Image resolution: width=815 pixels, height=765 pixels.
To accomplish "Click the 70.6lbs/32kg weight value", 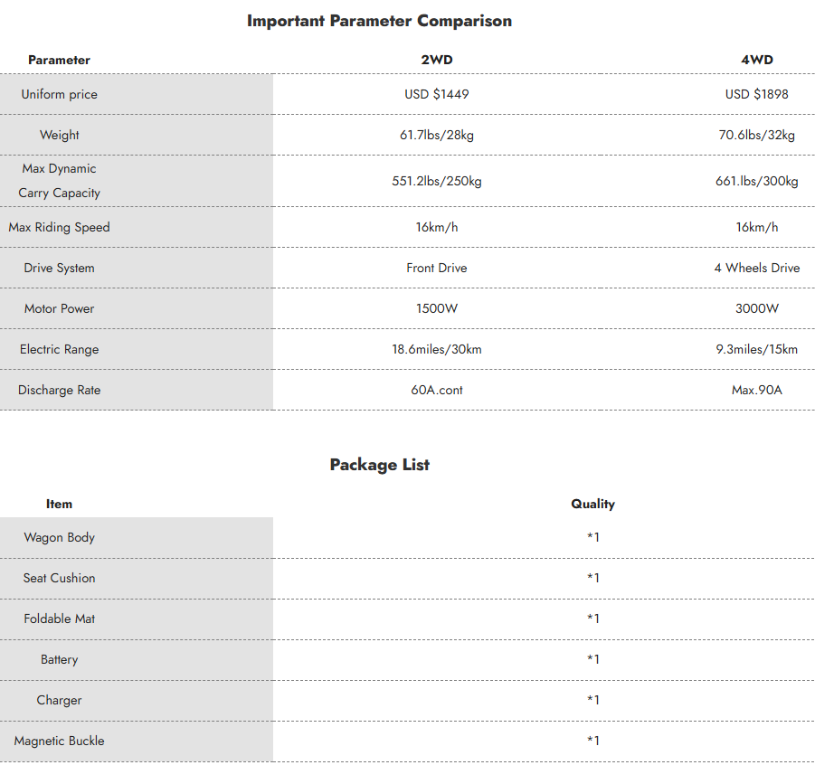I will pos(756,135).
